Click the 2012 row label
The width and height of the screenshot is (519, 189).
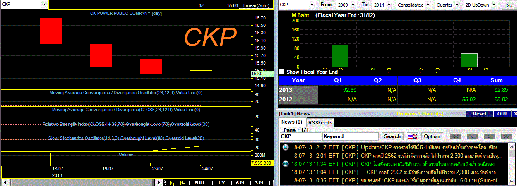(298, 100)
